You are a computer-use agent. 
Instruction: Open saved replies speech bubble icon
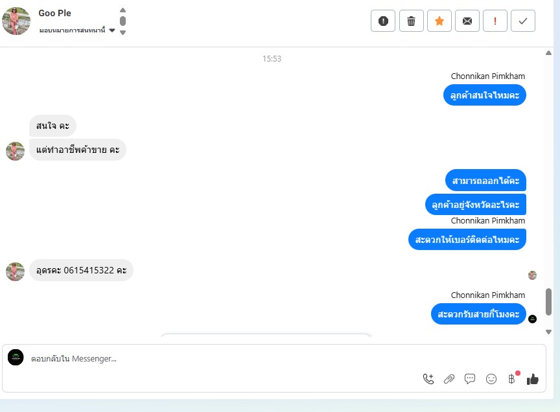click(x=470, y=379)
